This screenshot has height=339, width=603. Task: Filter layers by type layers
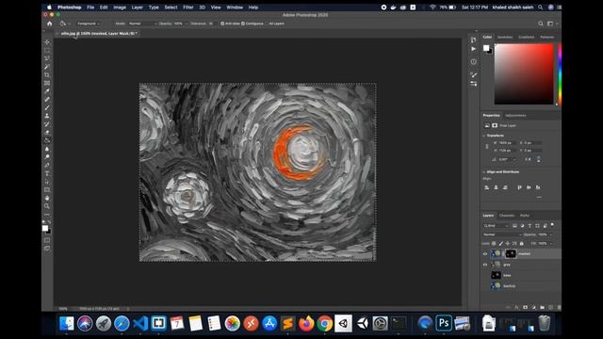(x=530, y=226)
